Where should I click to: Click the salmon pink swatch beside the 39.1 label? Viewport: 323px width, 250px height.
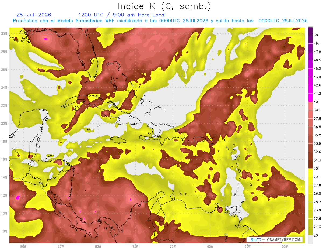310,106
